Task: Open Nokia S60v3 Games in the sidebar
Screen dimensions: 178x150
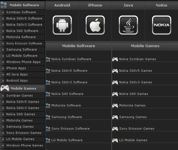Action: [23, 108]
